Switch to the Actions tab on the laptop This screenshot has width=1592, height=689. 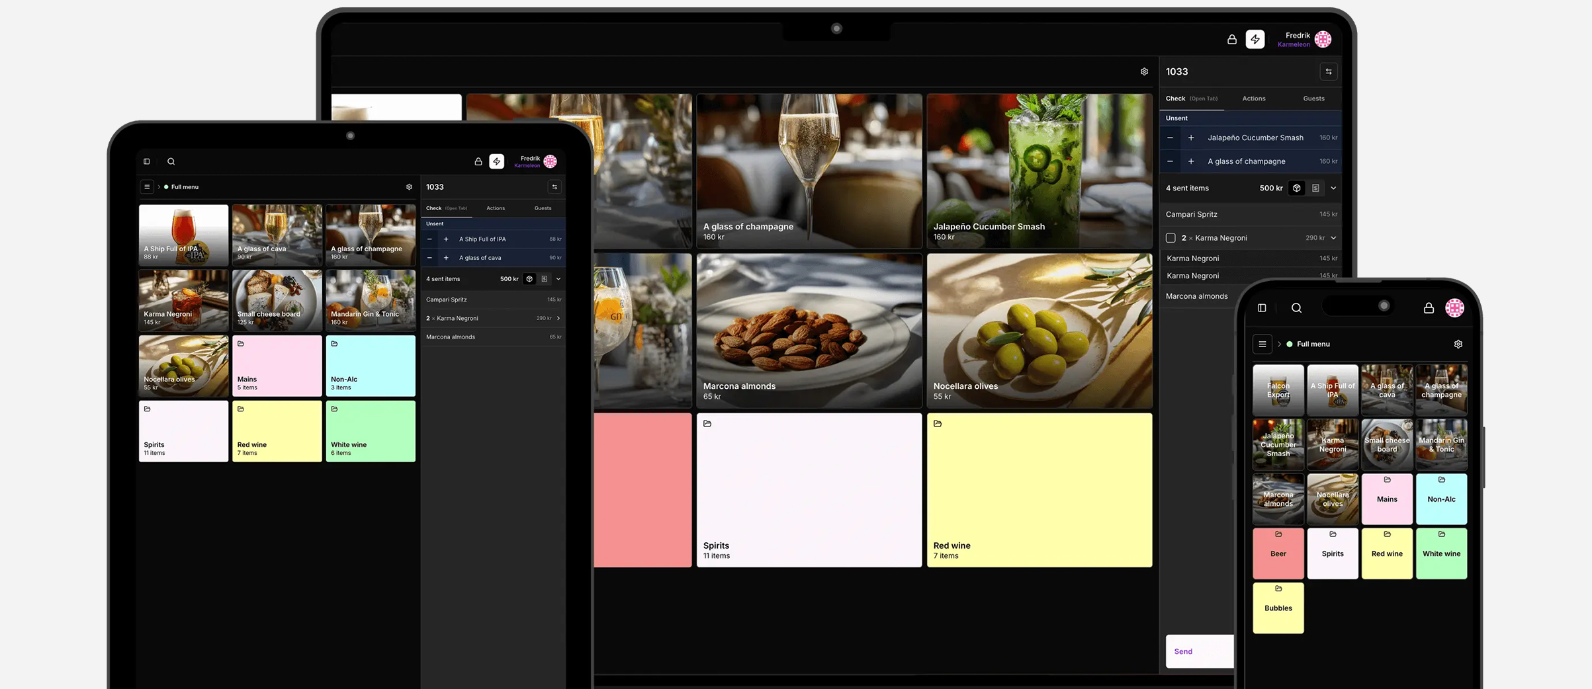pos(1253,99)
